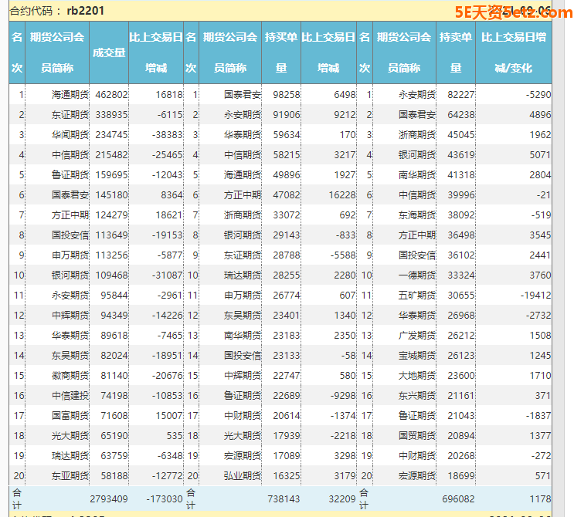The width and height of the screenshot is (574, 517).
Task: Click the long change value -9298
Action: pos(343,396)
